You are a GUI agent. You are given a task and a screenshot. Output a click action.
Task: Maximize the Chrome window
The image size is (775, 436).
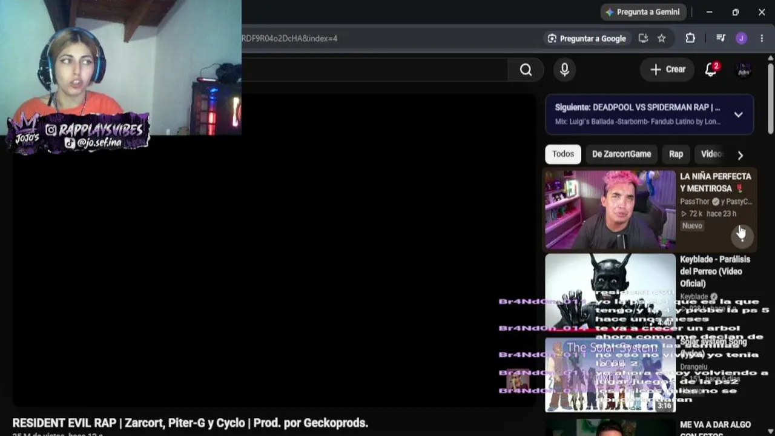(735, 12)
